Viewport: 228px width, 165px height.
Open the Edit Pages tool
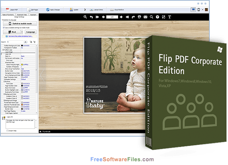click(x=32, y=10)
